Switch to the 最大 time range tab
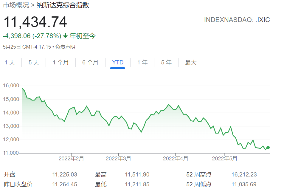Screen dimensions: 284x189 (190, 63)
